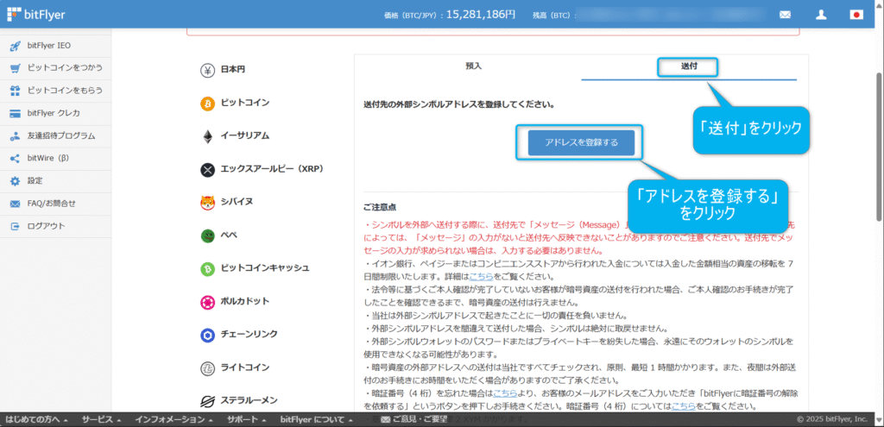This screenshot has width=884, height=427.
Task: Click the yen icon for 日本円
Action: (x=207, y=71)
